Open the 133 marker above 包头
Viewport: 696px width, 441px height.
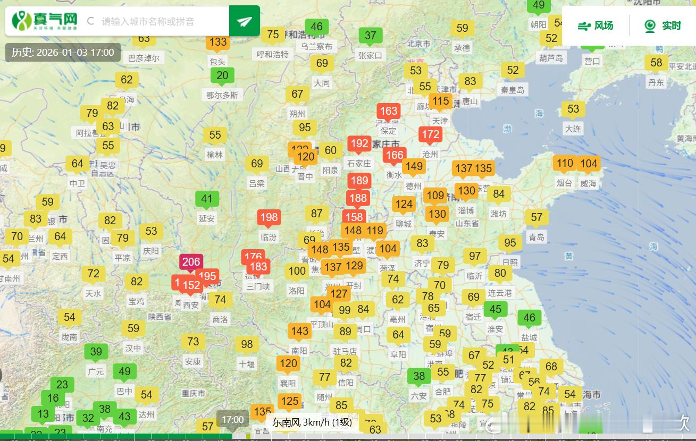point(218,44)
